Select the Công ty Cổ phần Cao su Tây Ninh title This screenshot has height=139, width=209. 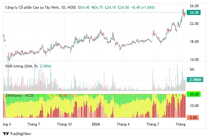(x=32, y=7)
